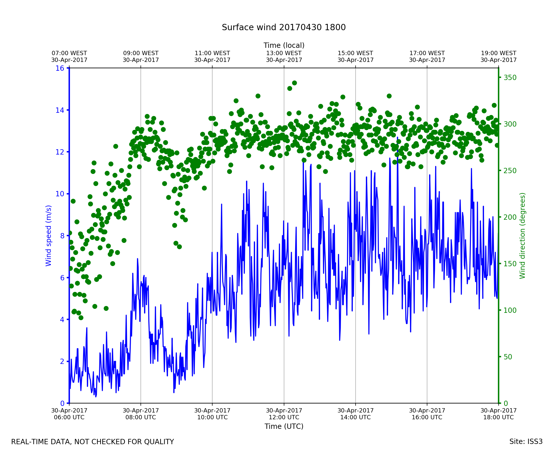Click the blue '4' wind speed tick

click(x=62, y=320)
